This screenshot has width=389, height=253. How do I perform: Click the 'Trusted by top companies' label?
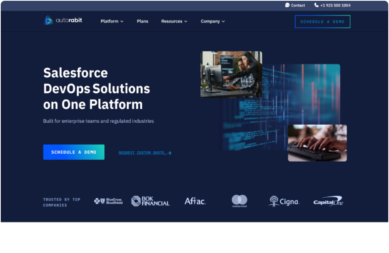pos(62,202)
